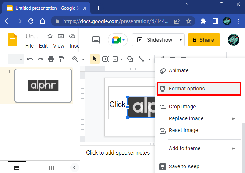
Task: Expand the insert image dropdown arrow
Action: pyautogui.click(x=121, y=59)
